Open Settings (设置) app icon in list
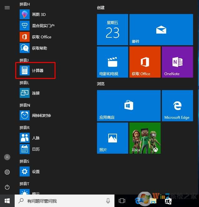This screenshot has height=207, width=199. click(x=25, y=171)
